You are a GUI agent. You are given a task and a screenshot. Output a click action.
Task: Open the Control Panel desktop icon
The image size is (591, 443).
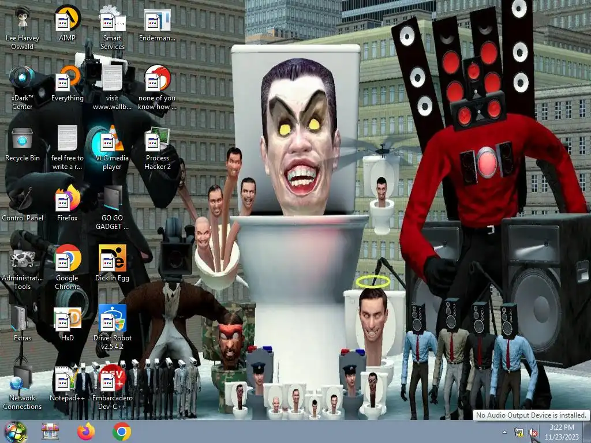pos(23,204)
